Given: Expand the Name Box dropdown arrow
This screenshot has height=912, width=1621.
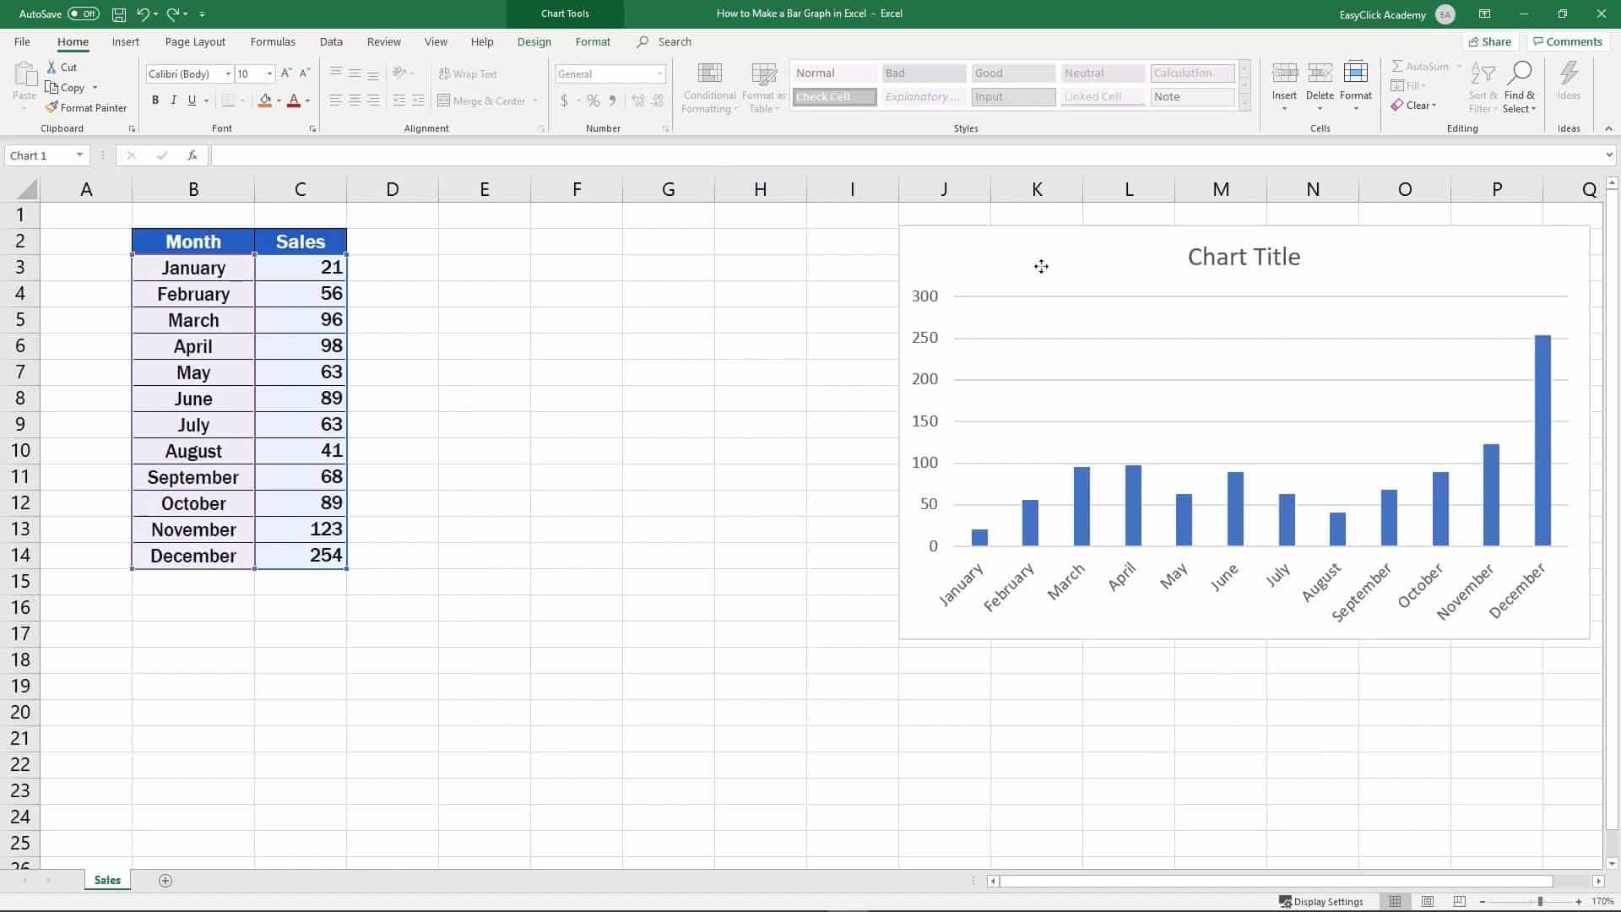Looking at the screenshot, I should click(x=79, y=155).
